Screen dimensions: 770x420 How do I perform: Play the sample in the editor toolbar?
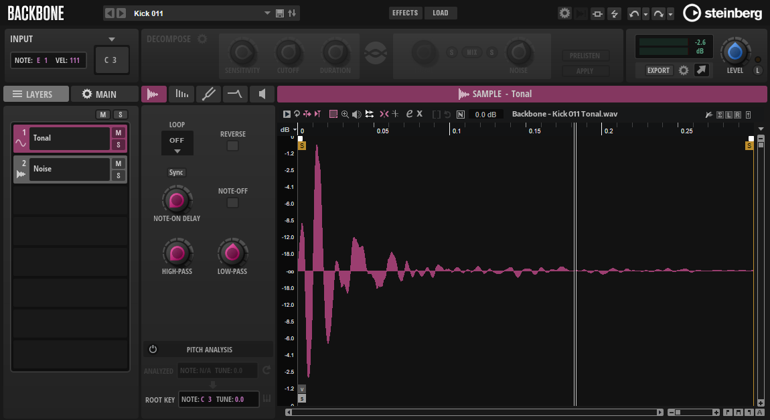(287, 114)
